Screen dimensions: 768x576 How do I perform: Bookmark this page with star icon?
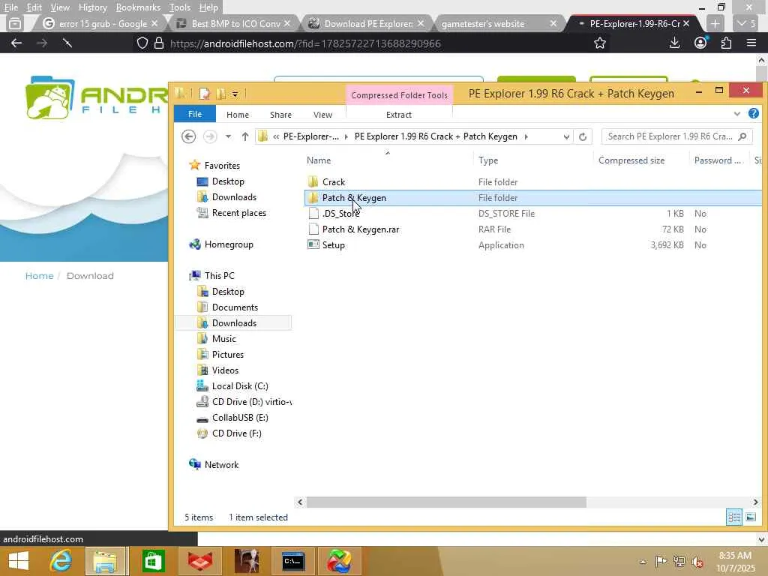599,43
